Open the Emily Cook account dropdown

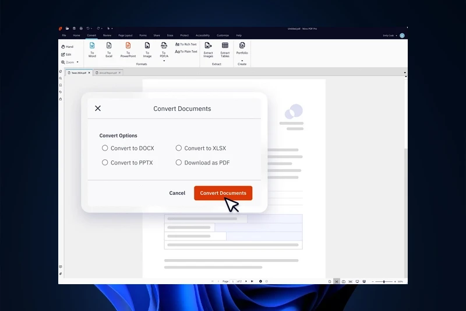pyautogui.click(x=396, y=36)
